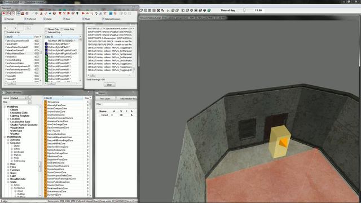Select Weather in the object tree

15,134
